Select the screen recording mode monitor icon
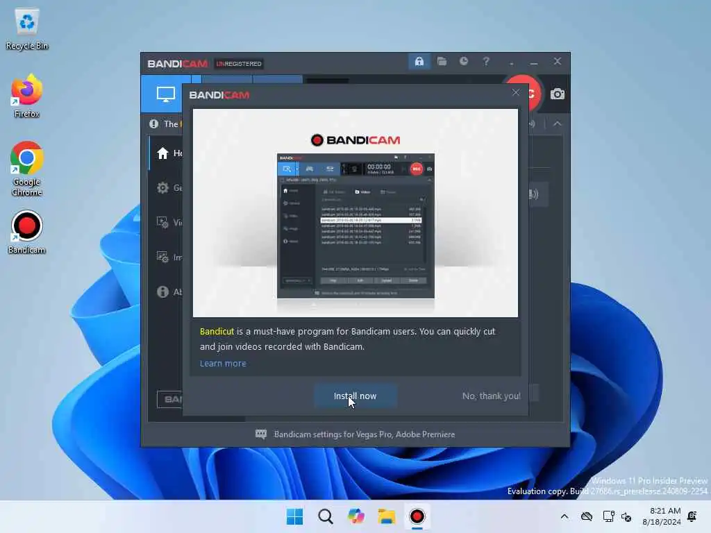 (x=165, y=94)
